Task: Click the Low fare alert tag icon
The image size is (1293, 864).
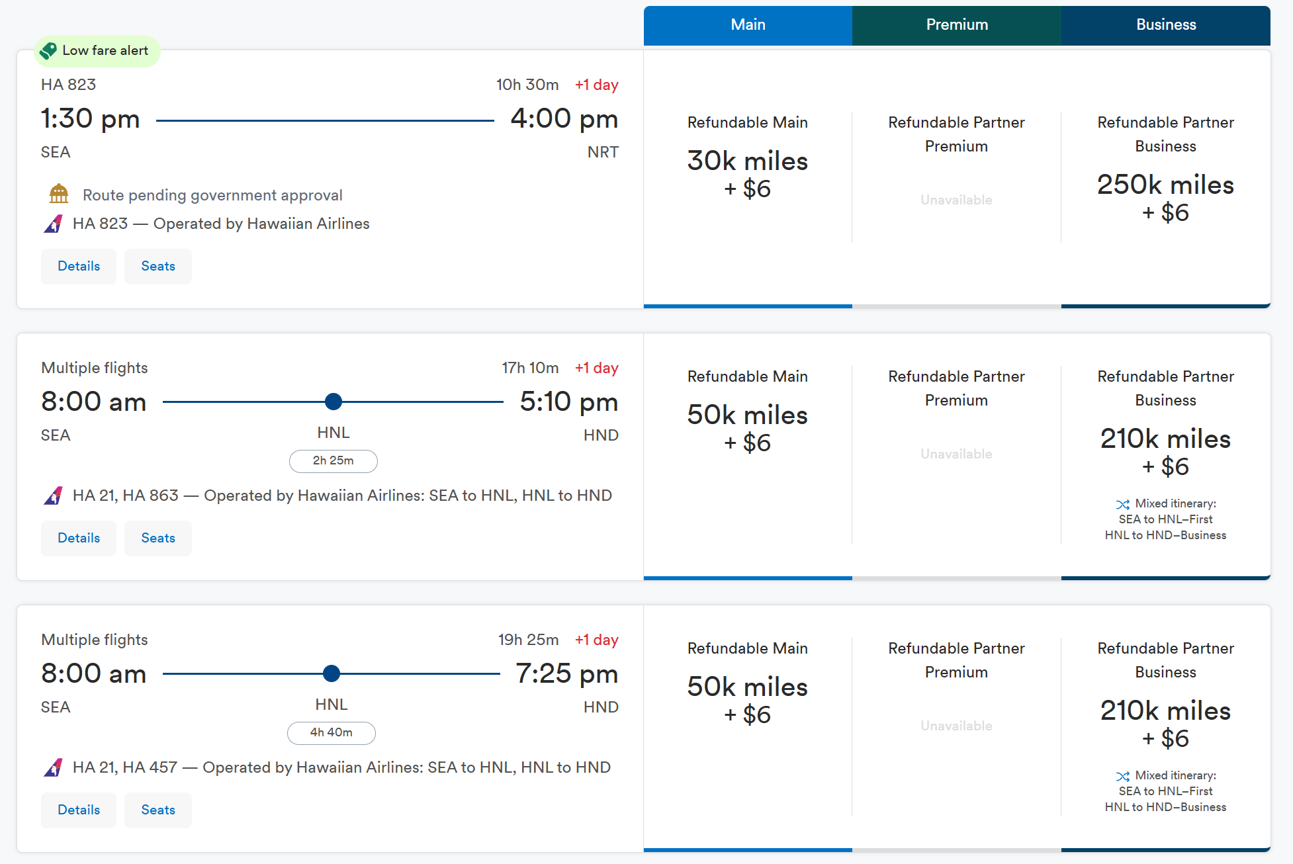Action: [x=48, y=51]
